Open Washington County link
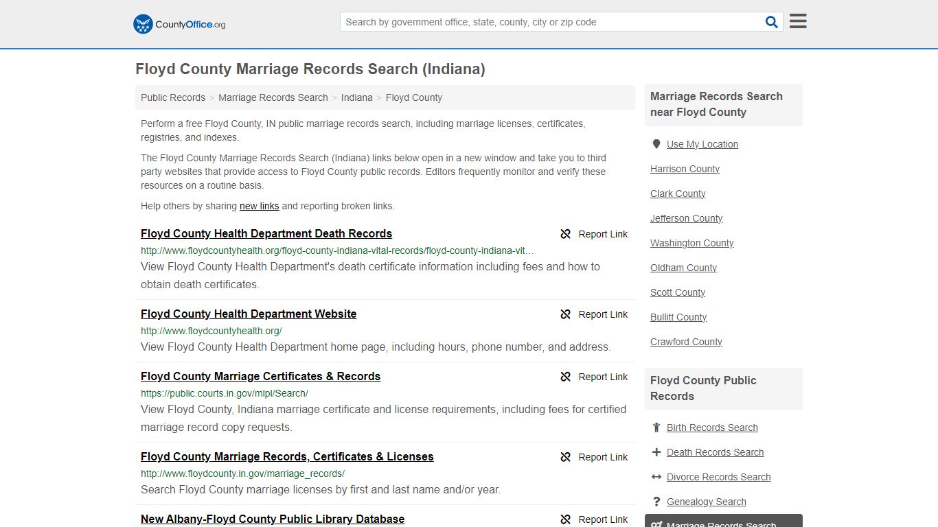 pos(692,243)
